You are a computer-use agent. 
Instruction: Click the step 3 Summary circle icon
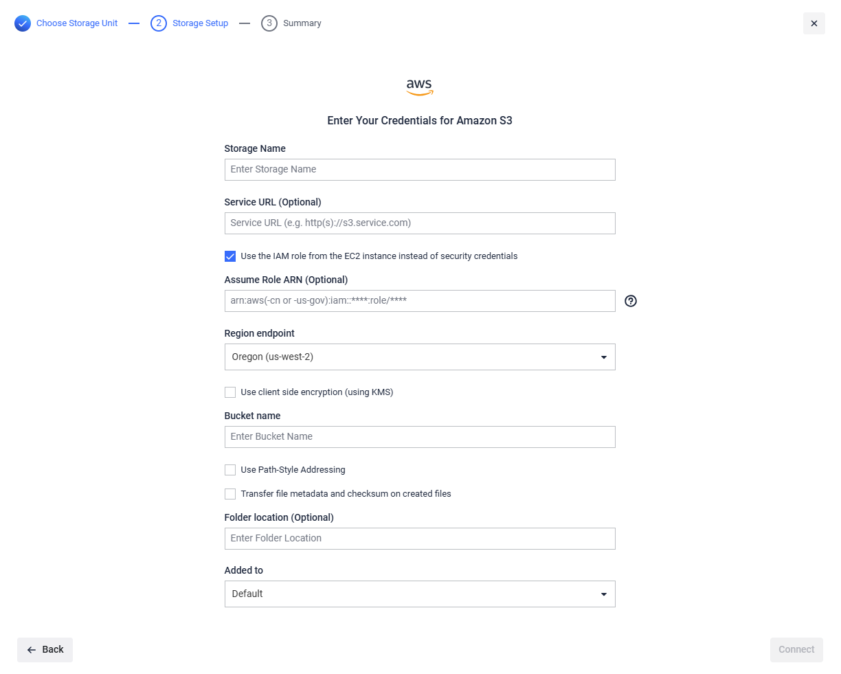[x=269, y=23]
